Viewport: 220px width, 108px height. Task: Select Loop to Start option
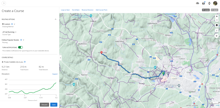(65, 10)
